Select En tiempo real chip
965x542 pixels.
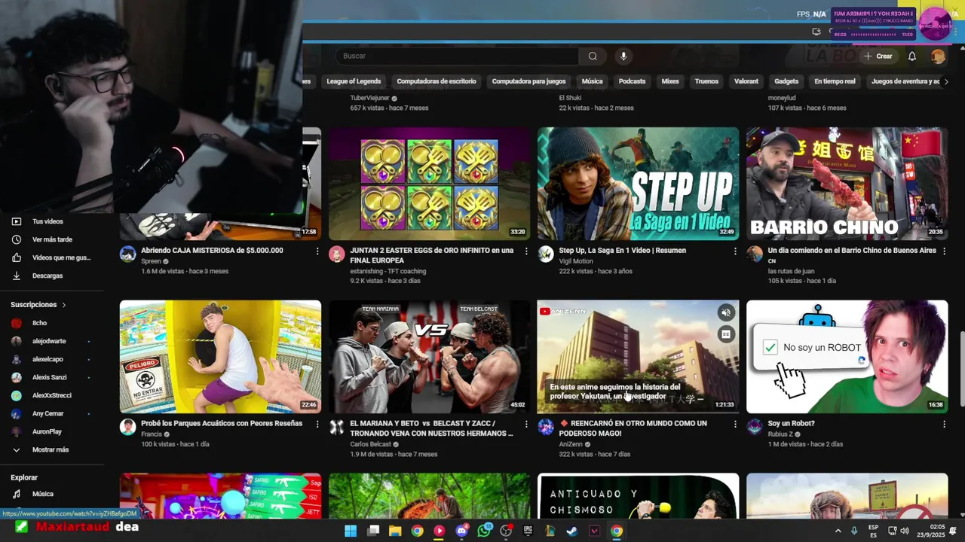835,81
